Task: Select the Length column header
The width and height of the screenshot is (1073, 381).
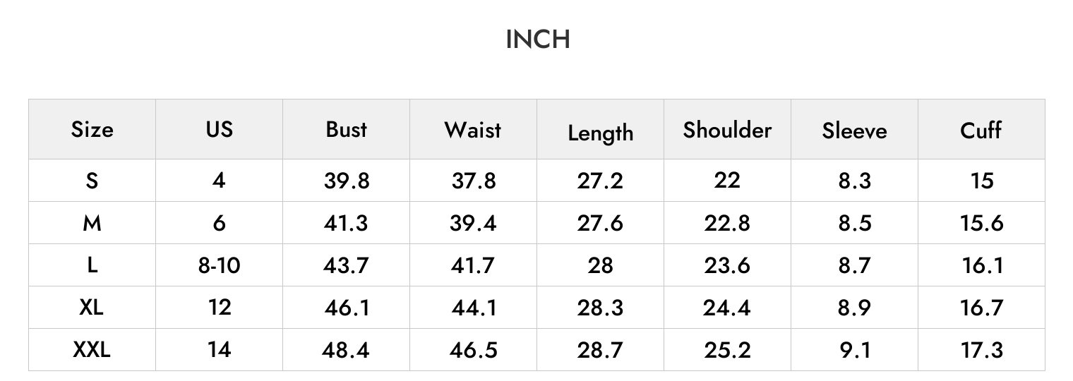Action: pyautogui.click(x=600, y=133)
